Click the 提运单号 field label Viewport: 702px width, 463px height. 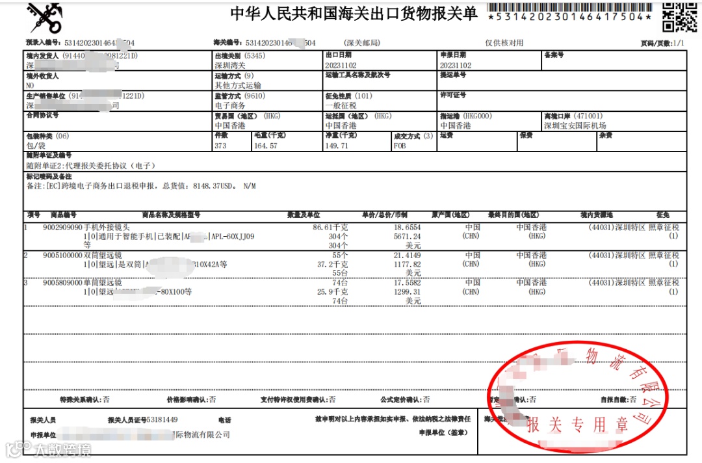coord(453,75)
